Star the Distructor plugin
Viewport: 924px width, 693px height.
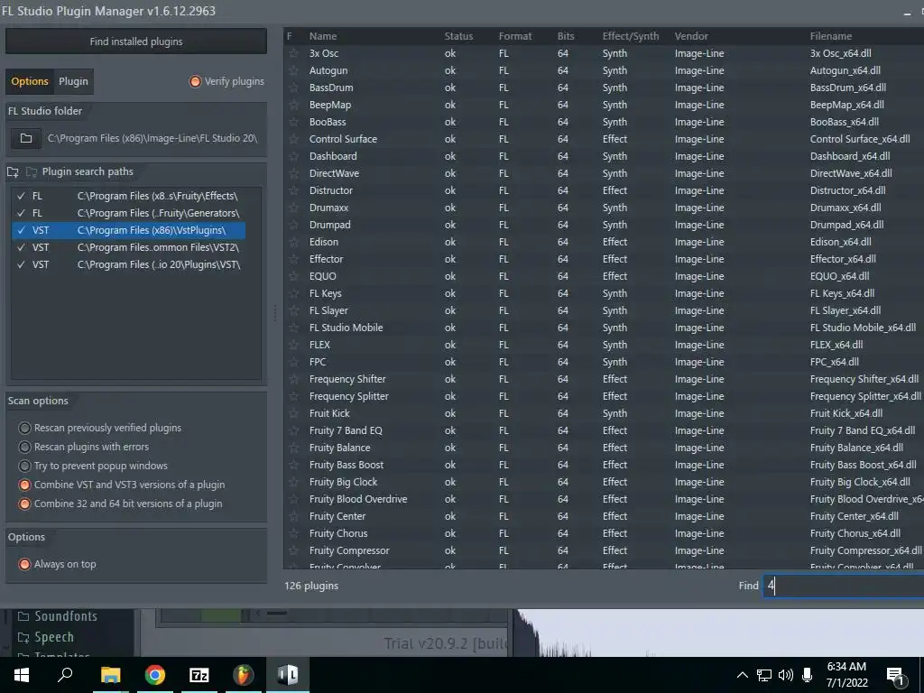(x=293, y=190)
